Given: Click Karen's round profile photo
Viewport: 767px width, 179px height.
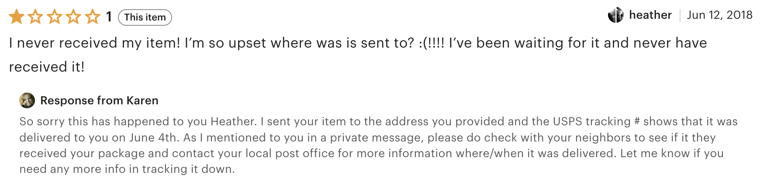Looking at the screenshot, I should pyautogui.click(x=27, y=100).
